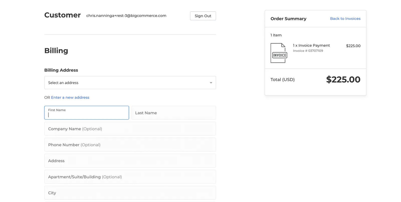401x202 pixels.
Task: Focus the Address input field
Action: coord(130,161)
